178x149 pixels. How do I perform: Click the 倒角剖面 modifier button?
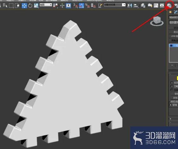click(x=174, y=40)
